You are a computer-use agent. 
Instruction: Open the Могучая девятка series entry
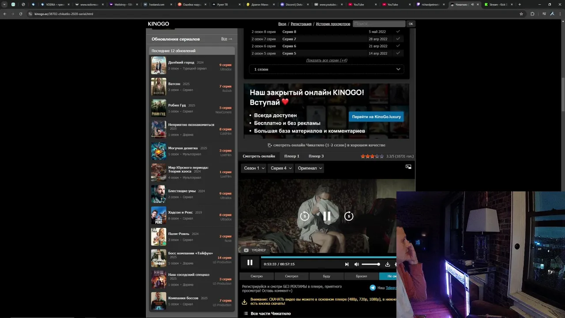point(192,151)
